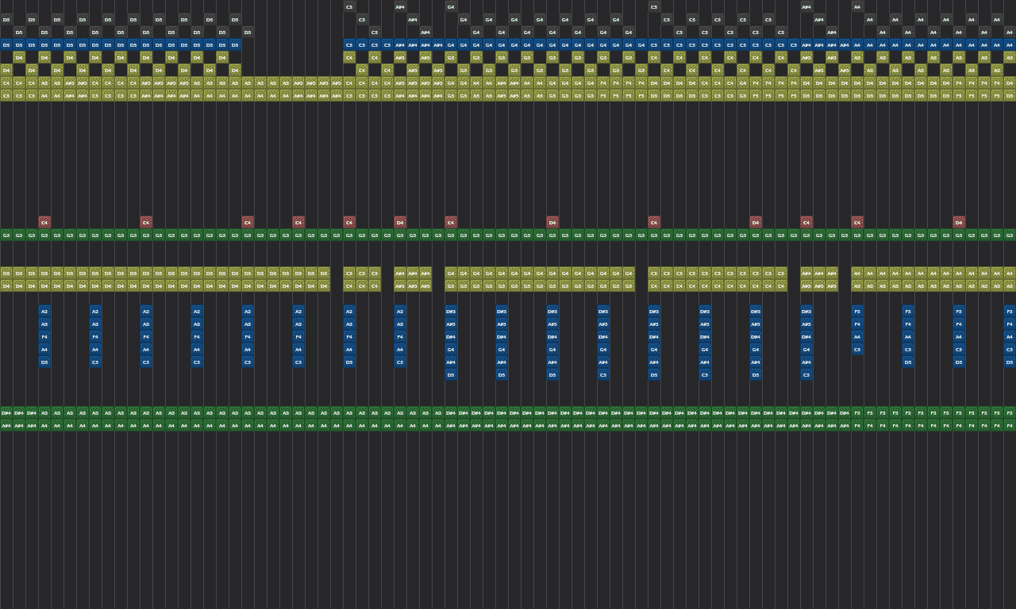
Task: Select first C5 in the solid blue row
Action: point(349,44)
